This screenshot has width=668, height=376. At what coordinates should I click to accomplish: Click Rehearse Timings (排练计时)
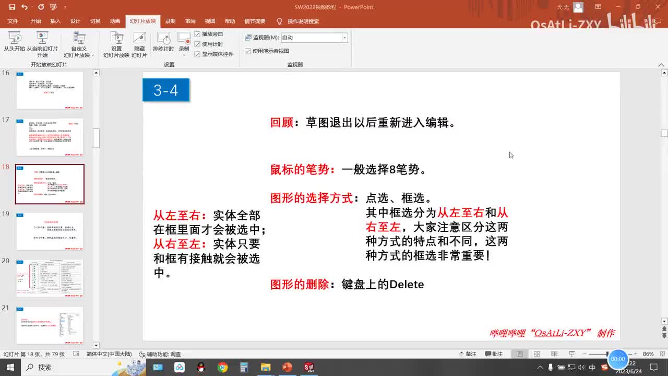coord(163,42)
